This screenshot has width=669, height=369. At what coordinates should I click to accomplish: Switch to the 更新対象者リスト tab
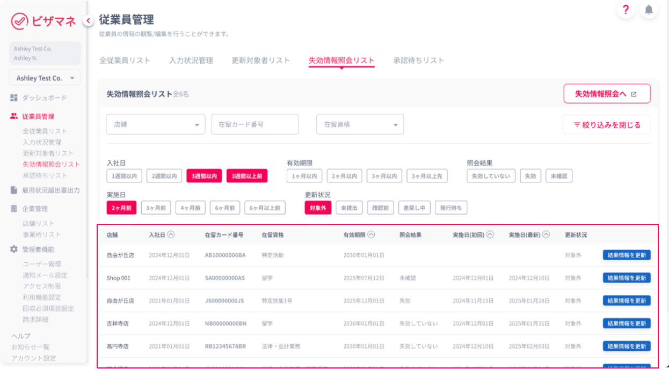(x=260, y=61)
